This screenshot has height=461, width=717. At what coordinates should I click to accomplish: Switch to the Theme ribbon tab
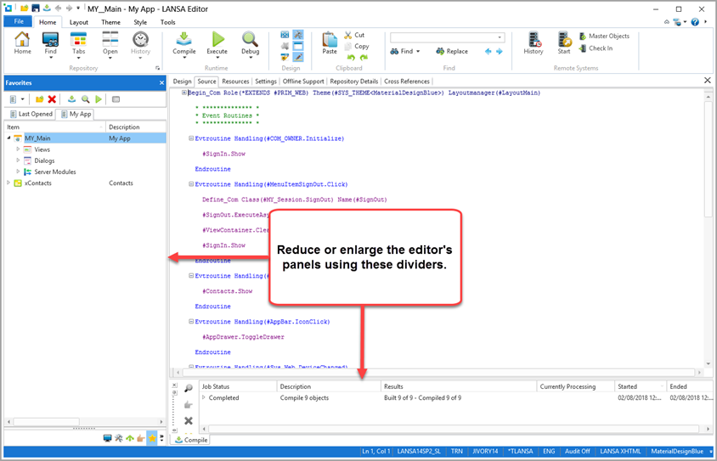[110, 22]
